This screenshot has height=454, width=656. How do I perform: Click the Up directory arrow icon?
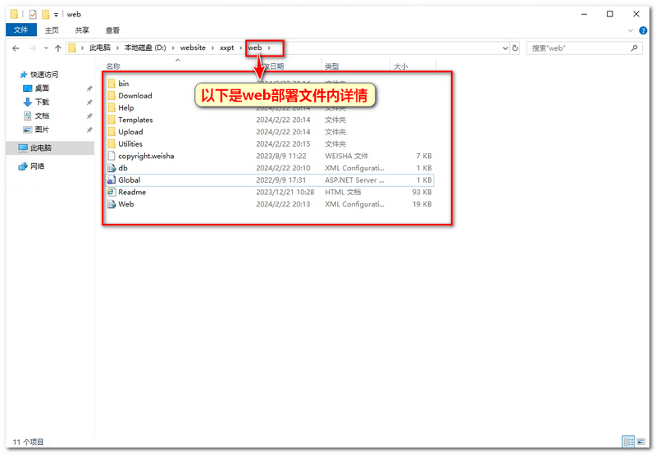pos(57,48)
